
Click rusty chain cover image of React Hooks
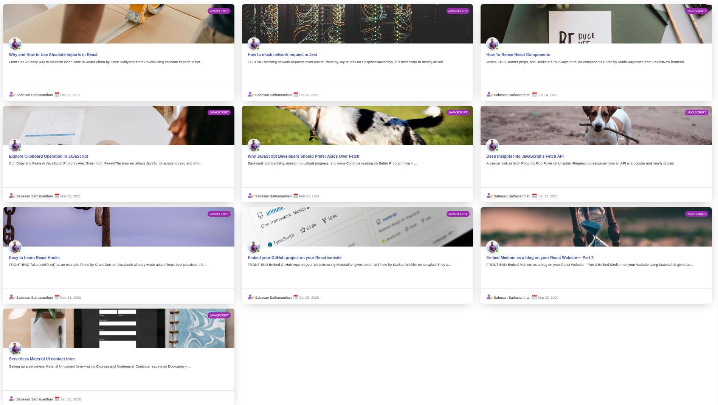(119, 227)
